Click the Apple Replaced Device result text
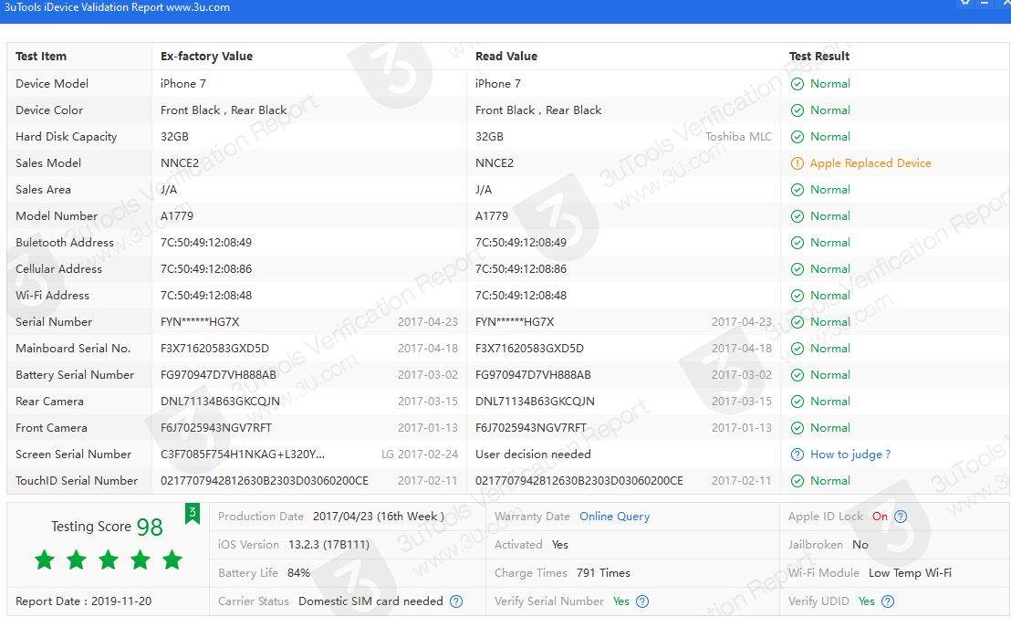Viewport: 1011px width, 627px height. [x=870, y=163]
